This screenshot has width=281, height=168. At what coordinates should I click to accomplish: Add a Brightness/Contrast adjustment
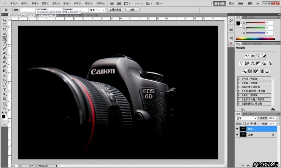pyautogui.click(x=247, y=56)
